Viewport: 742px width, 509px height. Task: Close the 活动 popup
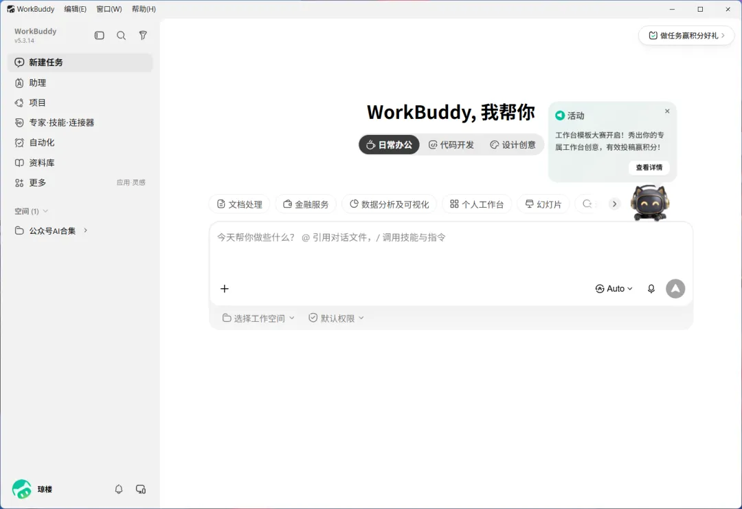point(667,111)
